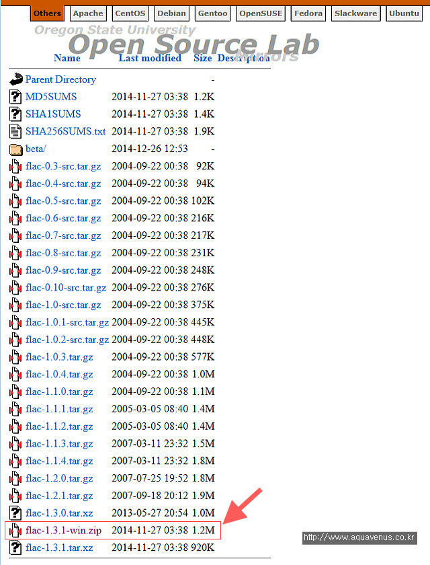Open the SHA256SUMS.txt link

pos(65,131)
